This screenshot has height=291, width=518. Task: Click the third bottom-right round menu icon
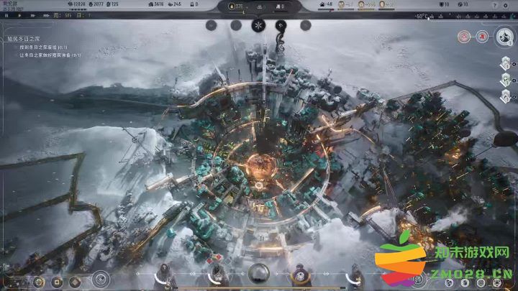(x=481, y=283)
